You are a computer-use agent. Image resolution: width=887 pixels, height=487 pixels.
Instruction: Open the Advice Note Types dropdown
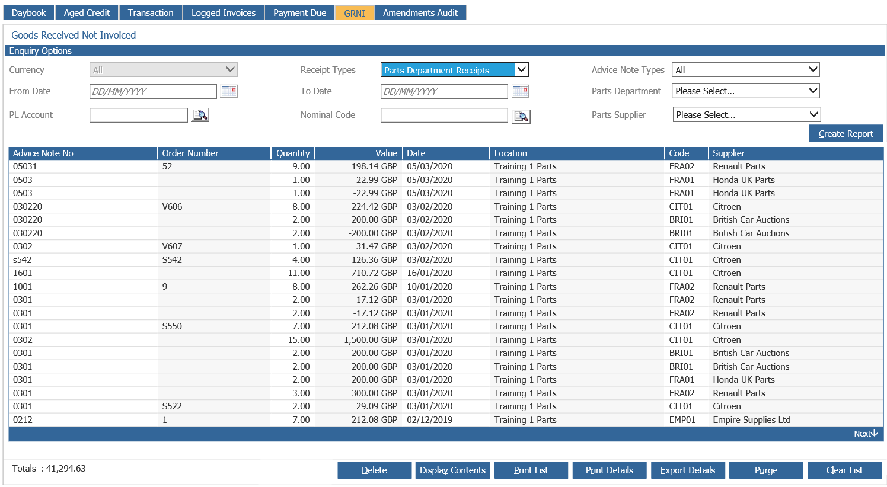tap(745, 70)
